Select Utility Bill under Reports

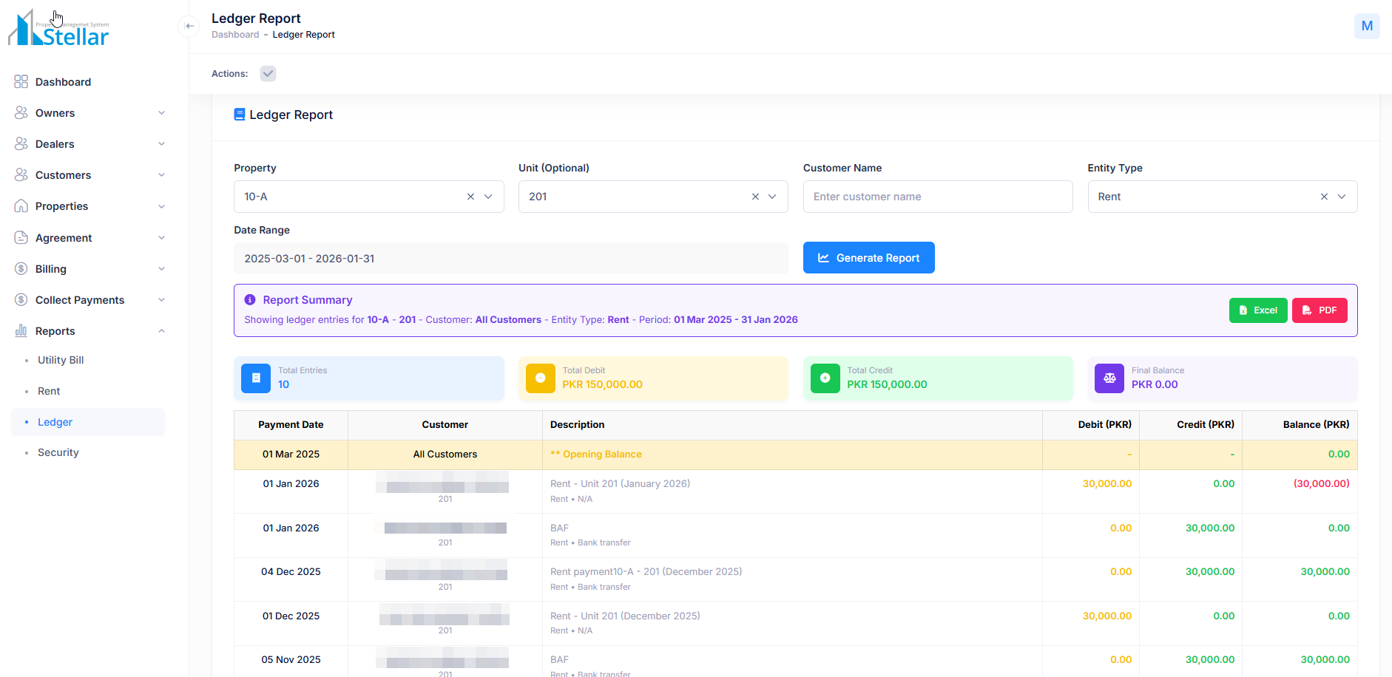[x=60, y=360]
